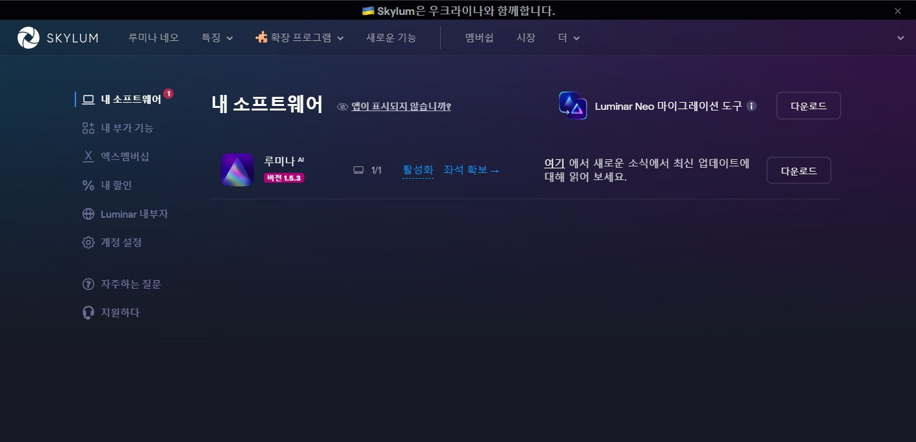This screenshot has height=442, width=916.
Task: Click the 버전 1.5.3 badge
Action: pyautogui.click(x=284, y=177)
